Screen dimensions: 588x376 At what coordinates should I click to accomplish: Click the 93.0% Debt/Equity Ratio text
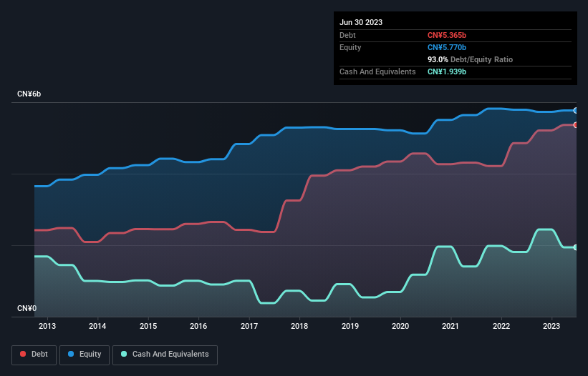[470, 59]
